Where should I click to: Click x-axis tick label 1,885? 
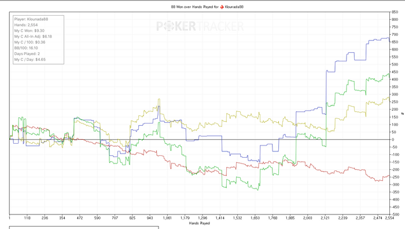tap(290, 218)
